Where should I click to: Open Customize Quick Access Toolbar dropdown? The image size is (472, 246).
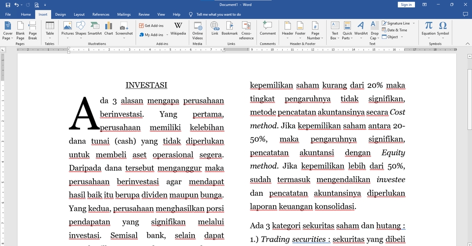pyautogui.click(x=45, y=5)
